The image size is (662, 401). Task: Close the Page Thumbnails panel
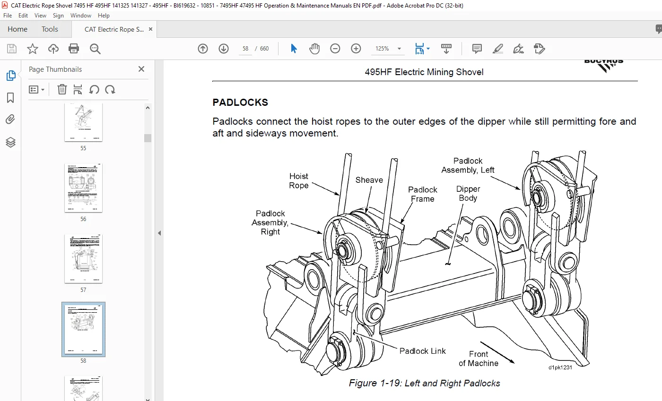[141, 69]
